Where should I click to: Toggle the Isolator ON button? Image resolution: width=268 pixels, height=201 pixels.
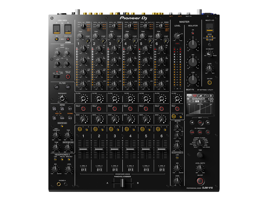(193, 33)
